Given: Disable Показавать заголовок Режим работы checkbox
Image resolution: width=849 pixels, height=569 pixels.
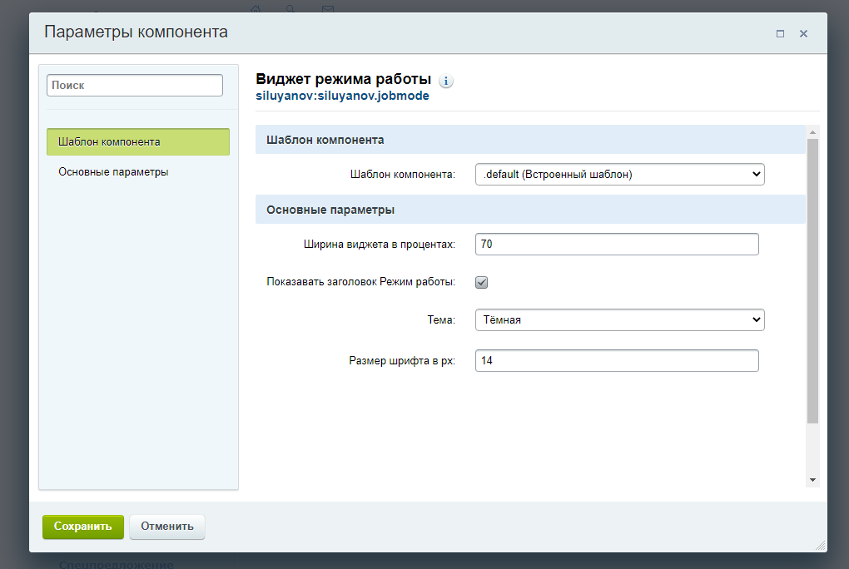Looking at the screenshot, I should (x=481, y=282).
